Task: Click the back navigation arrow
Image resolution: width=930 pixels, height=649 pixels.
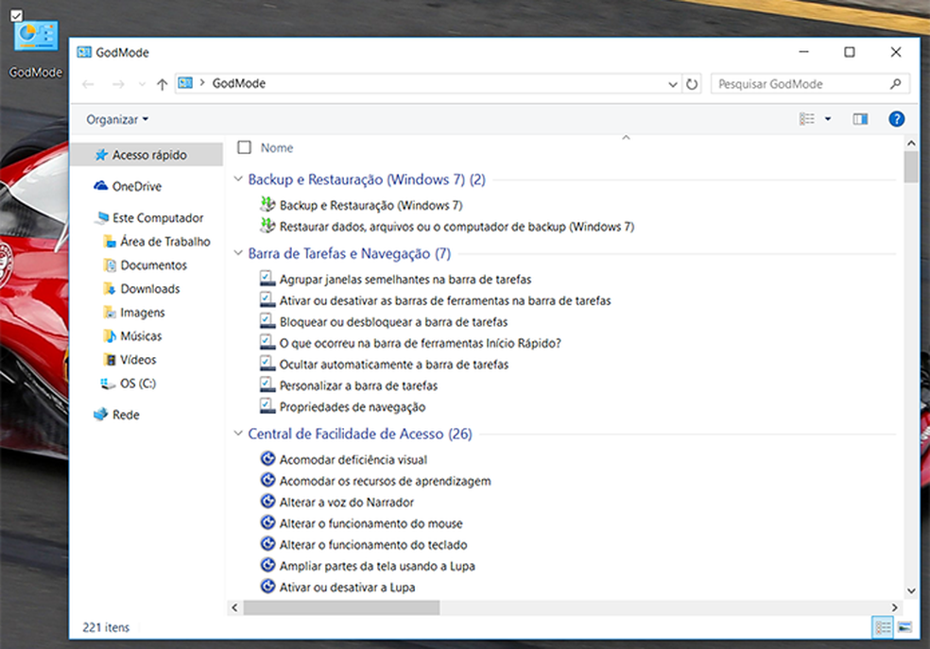Action: point(88,83)
